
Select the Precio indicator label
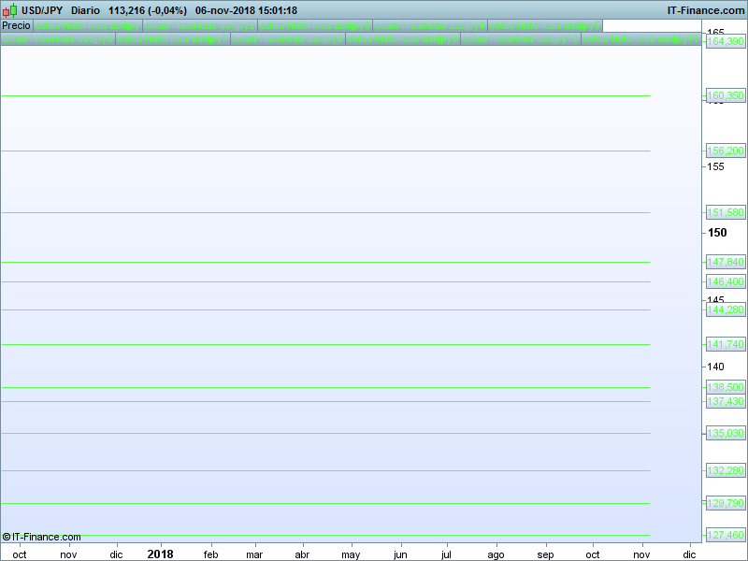[16, 25]
